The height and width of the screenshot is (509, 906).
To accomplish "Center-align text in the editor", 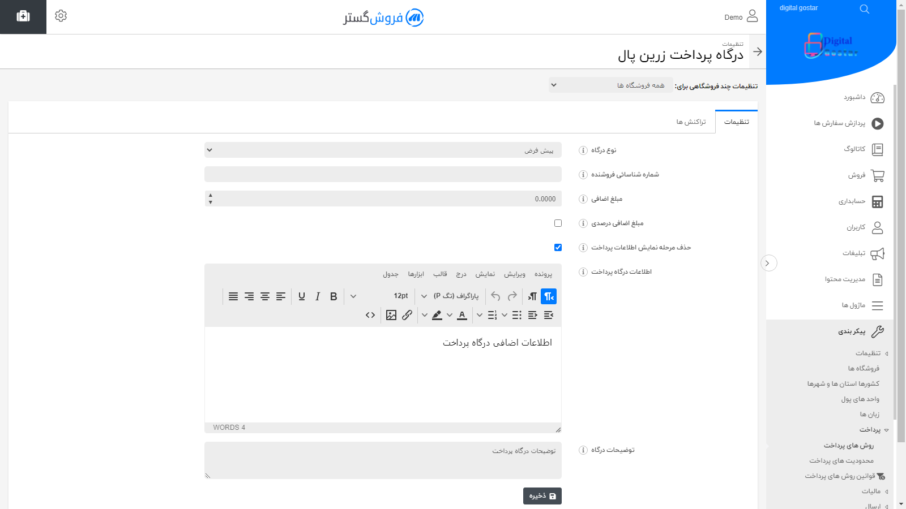I will (x=265, y=296).
